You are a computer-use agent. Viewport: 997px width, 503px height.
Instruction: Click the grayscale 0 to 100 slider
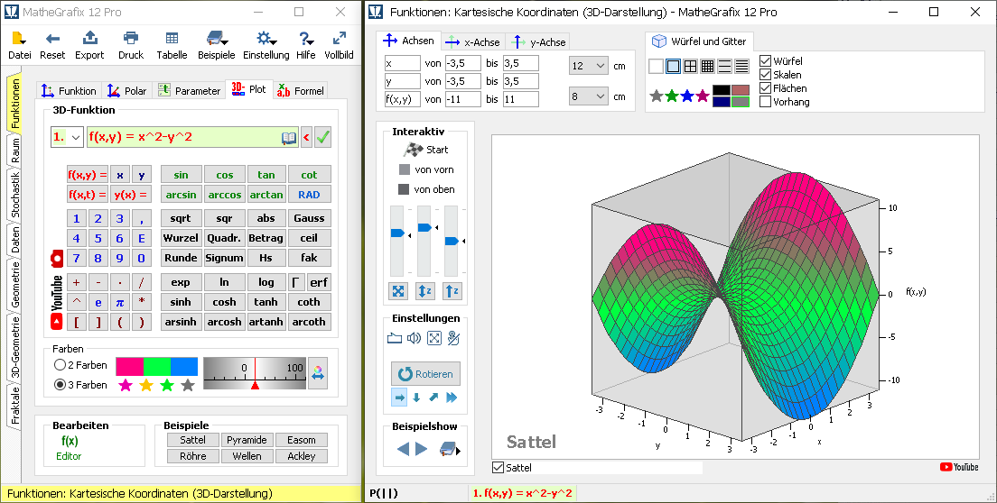(255, 373)
